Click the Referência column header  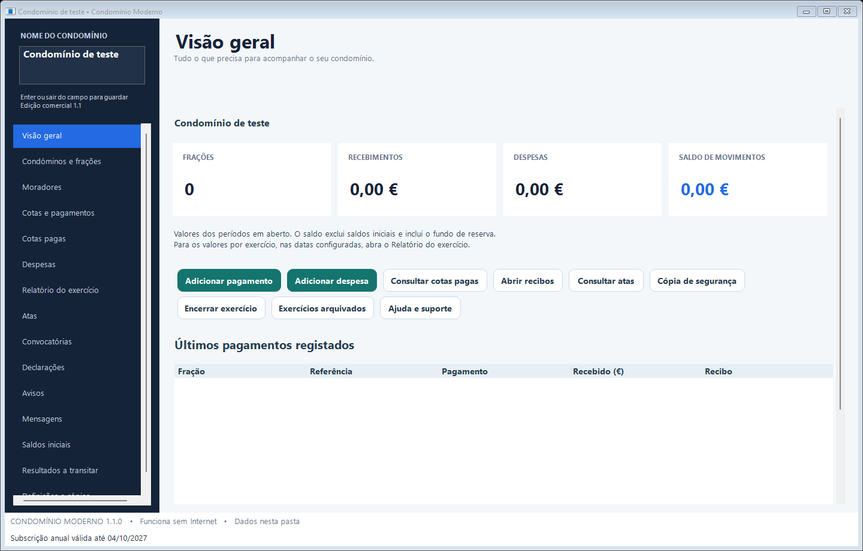click(x=372, y=371)
